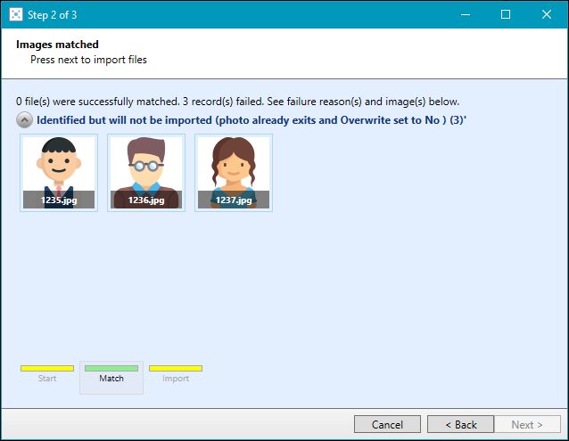Click the 1235.jpg filename label
Screen dimensions: 569x441
tap(59, 200)
